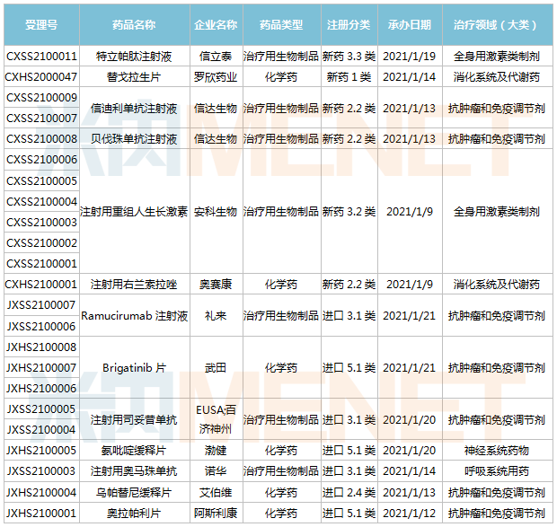Click the 药品名称 column header
This screenshot has height=527, width=557.
134,25
